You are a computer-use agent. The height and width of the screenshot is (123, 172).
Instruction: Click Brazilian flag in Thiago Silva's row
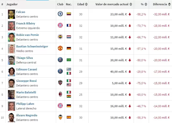(69, 60)
